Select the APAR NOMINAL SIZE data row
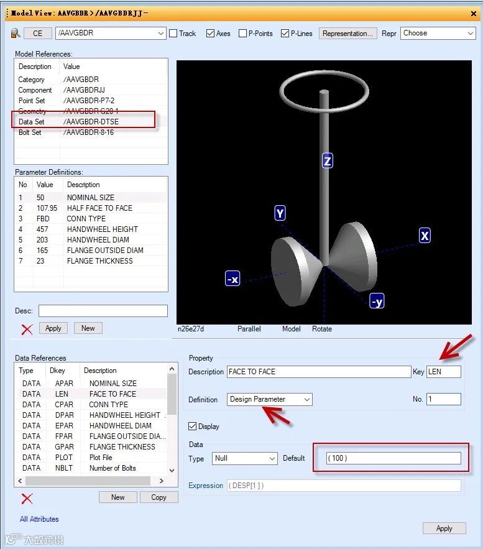Viewport: 483px width, 549px height. [91, 384]
